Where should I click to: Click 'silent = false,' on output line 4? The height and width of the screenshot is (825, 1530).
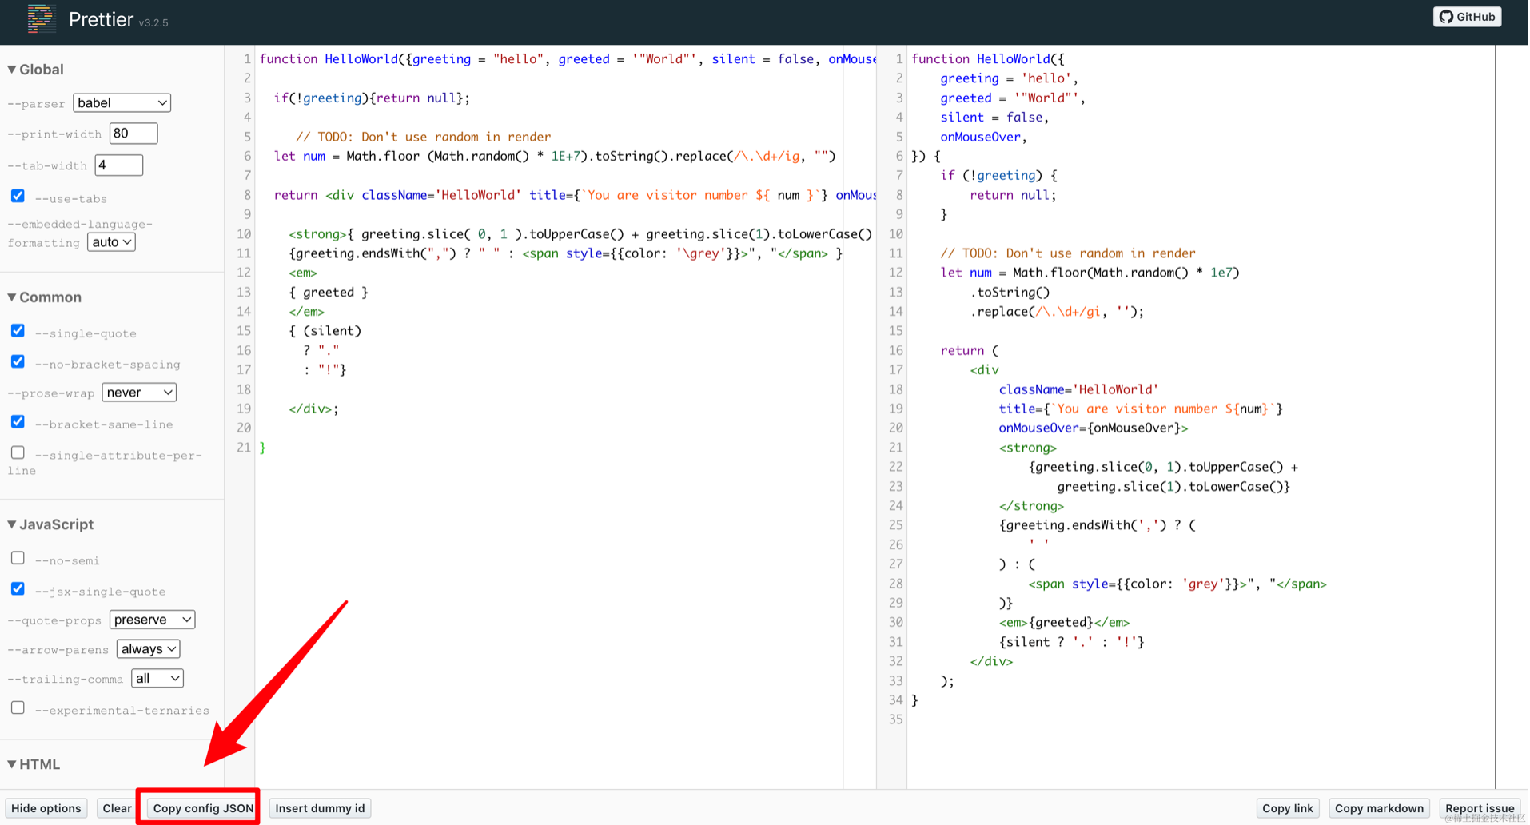coord(994,118)
